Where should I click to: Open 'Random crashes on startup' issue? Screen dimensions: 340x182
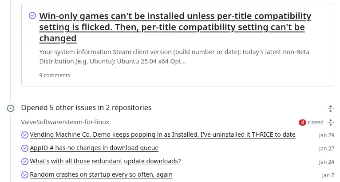pyautogui.click(x=101, y=174)
